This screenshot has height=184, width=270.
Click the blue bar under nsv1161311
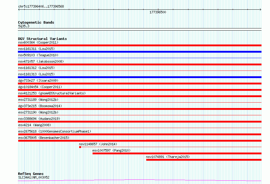[140, 52]
